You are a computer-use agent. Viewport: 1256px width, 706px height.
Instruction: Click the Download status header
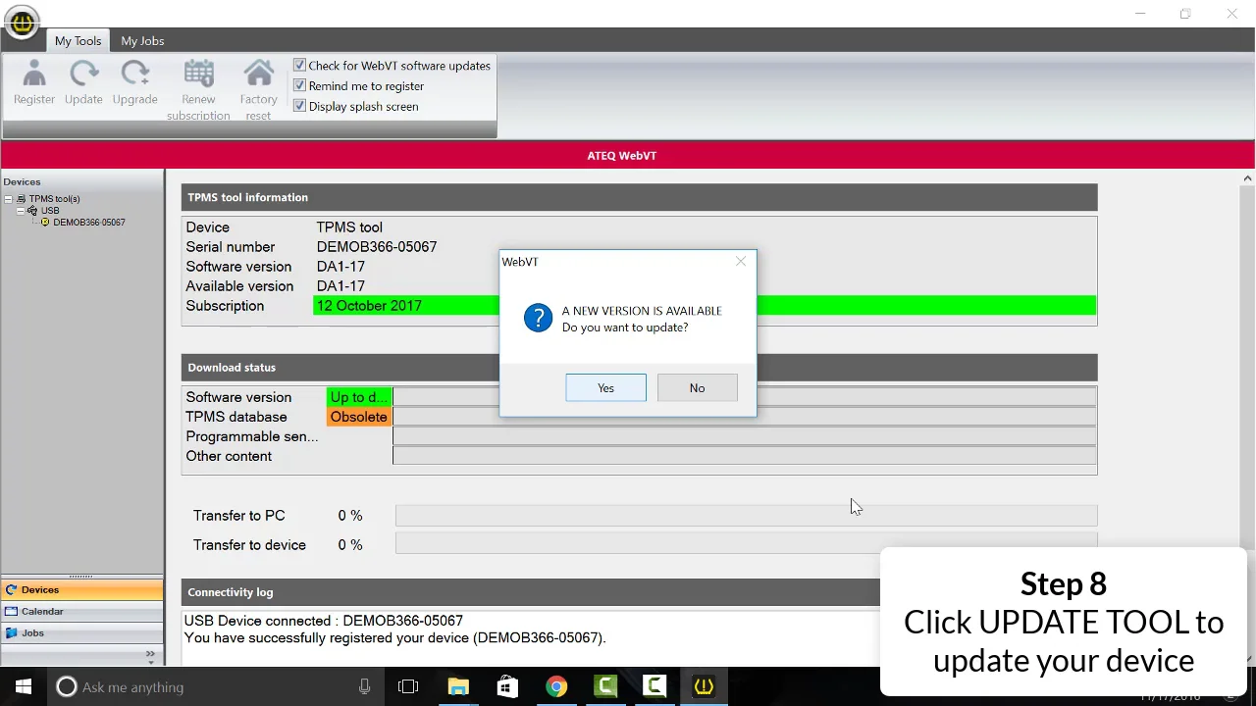tap(639, 368)
